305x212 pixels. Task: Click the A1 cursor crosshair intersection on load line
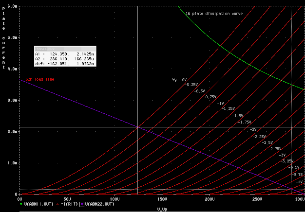click(x=138, y=127)
